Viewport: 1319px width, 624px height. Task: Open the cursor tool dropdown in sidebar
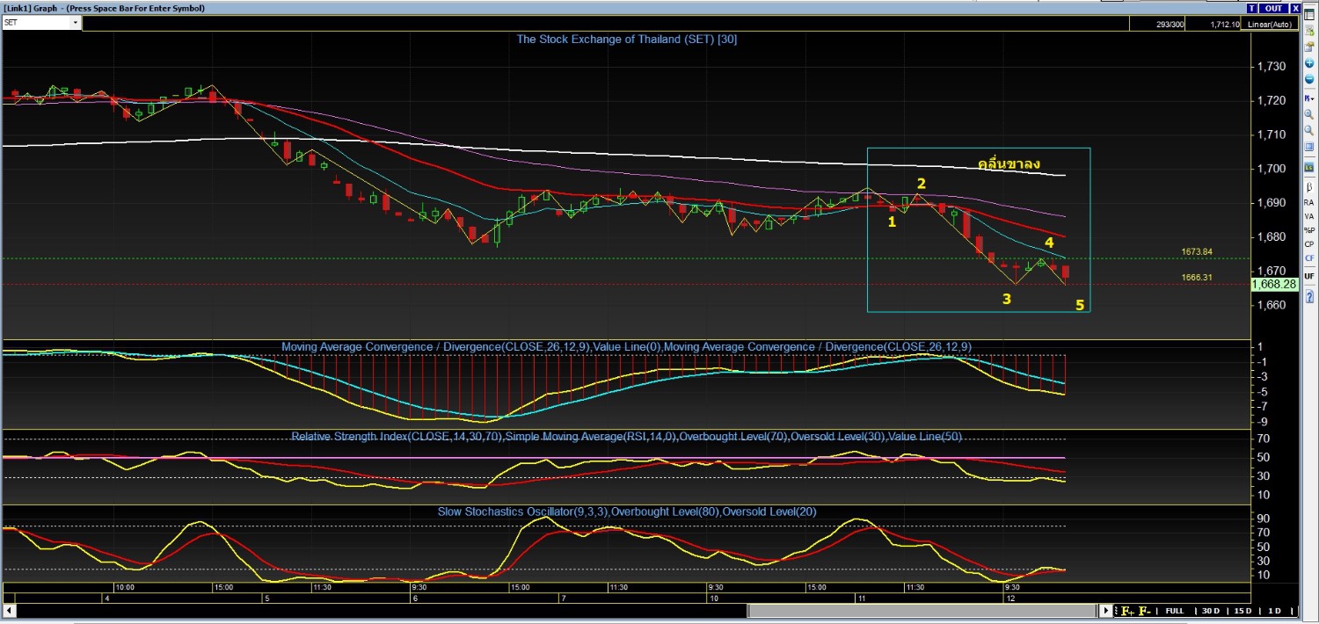(x=1309, y=98)
